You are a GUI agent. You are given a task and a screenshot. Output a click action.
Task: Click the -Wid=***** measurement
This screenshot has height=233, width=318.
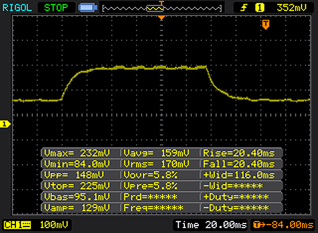click(x=233, y=186)
